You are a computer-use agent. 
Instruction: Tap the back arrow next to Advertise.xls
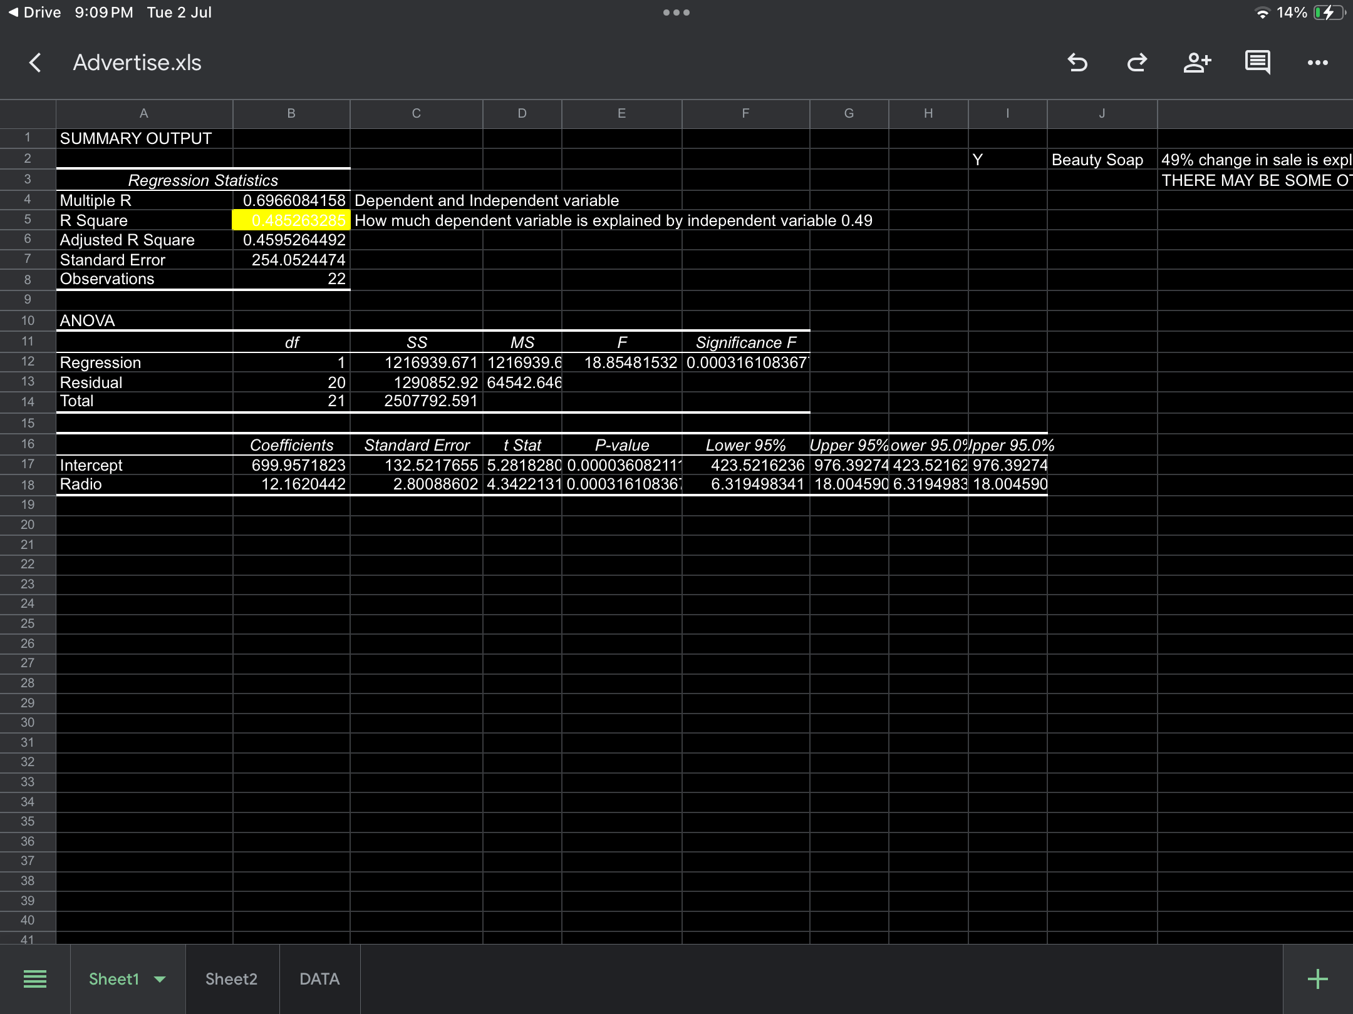click(35, 62)
